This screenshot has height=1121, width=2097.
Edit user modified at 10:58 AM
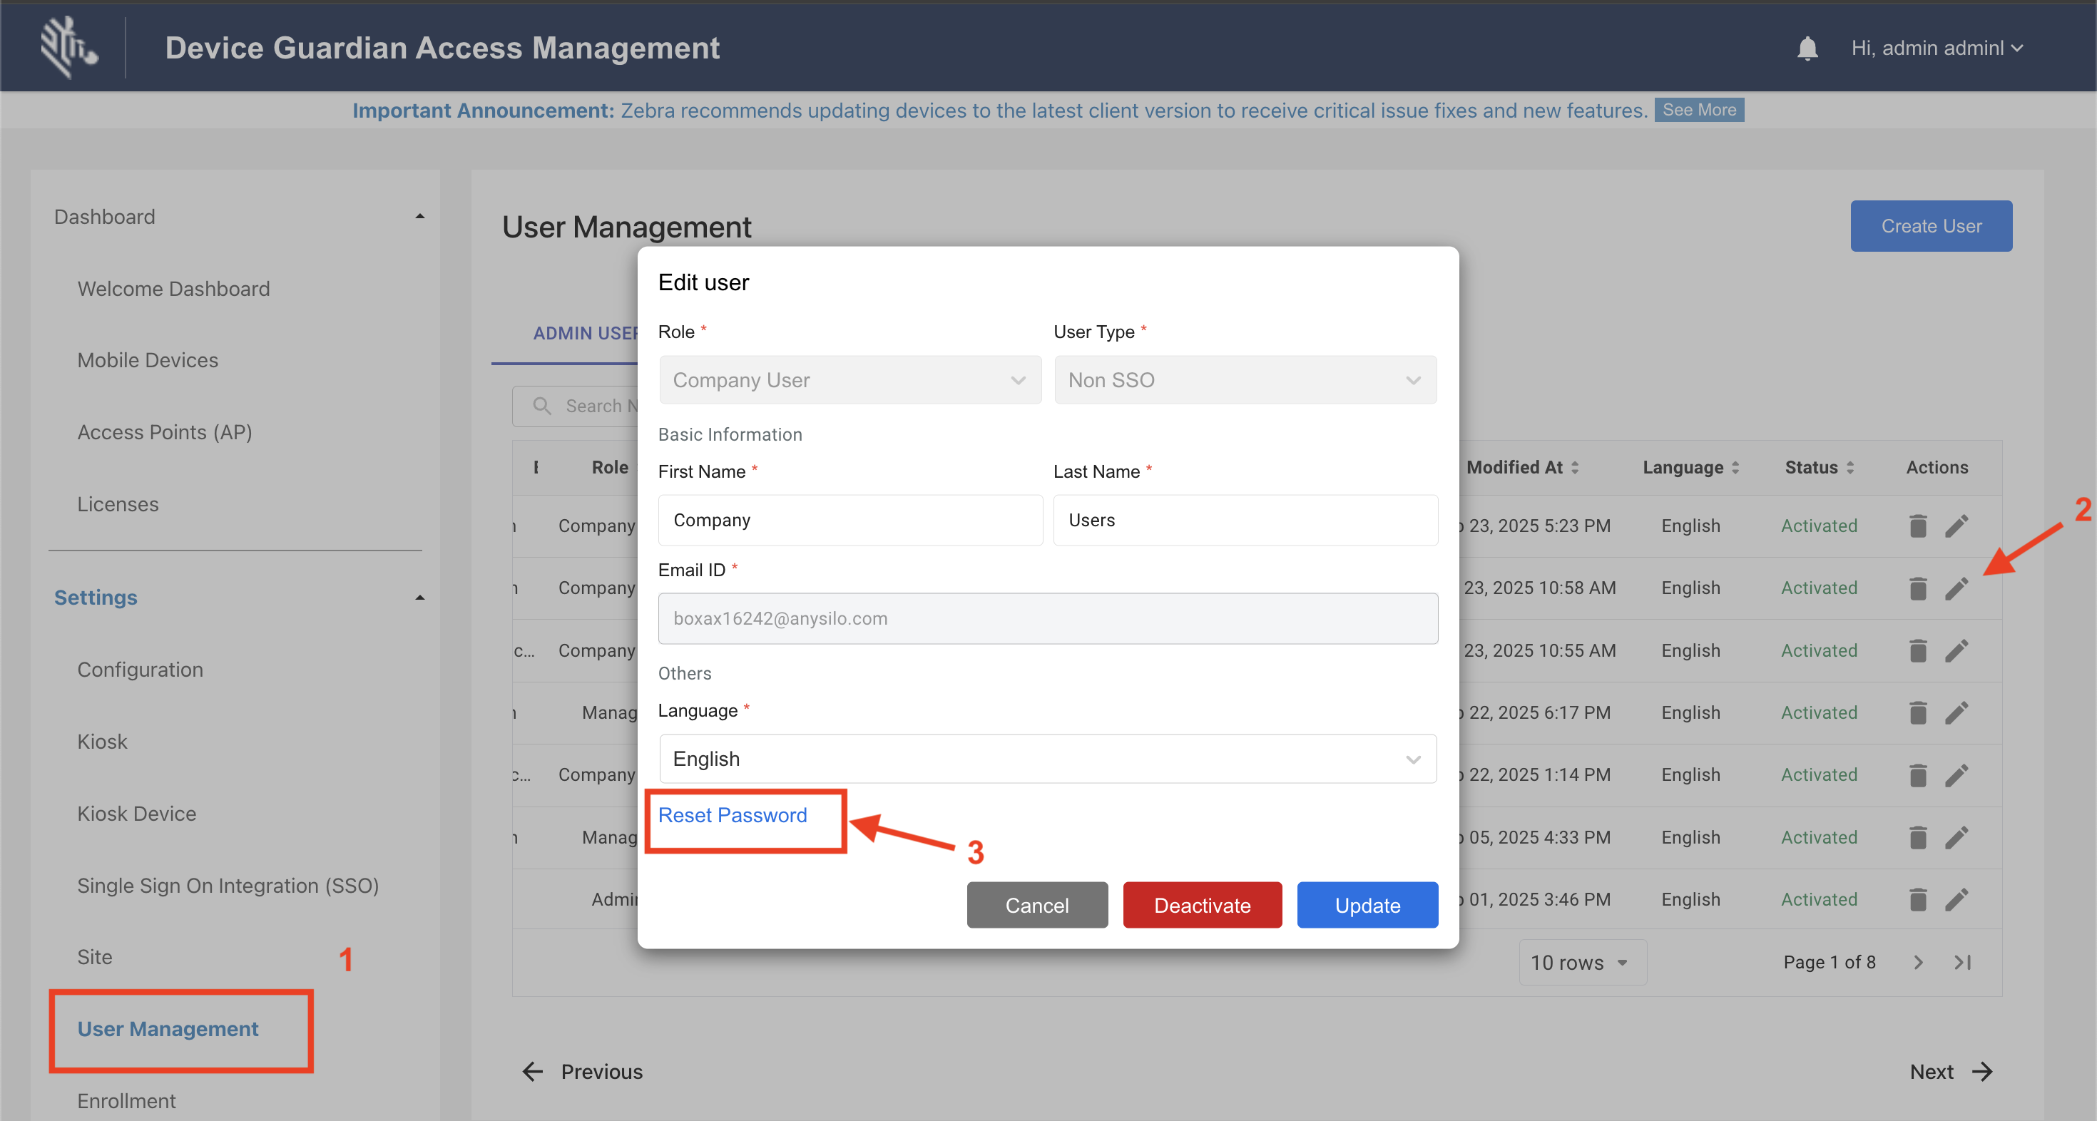(1956, 588)
